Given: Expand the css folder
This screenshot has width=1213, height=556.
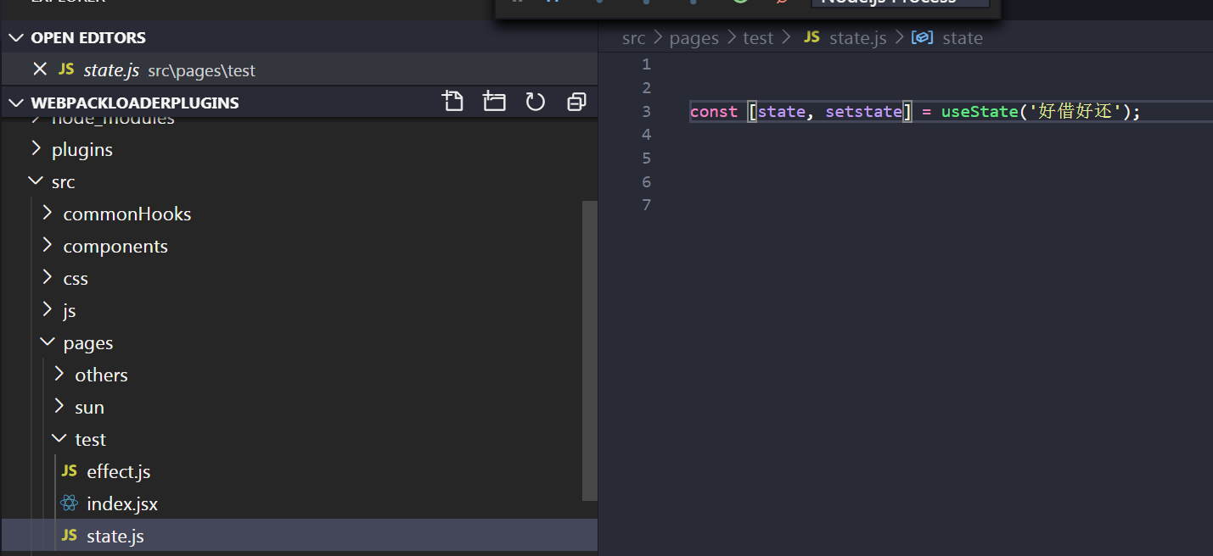Looking at the screenshot, I should 299,279.
